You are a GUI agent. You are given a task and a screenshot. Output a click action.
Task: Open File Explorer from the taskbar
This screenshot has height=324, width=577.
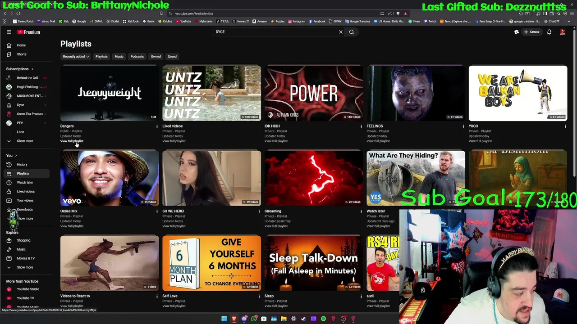tap(284, 319)
